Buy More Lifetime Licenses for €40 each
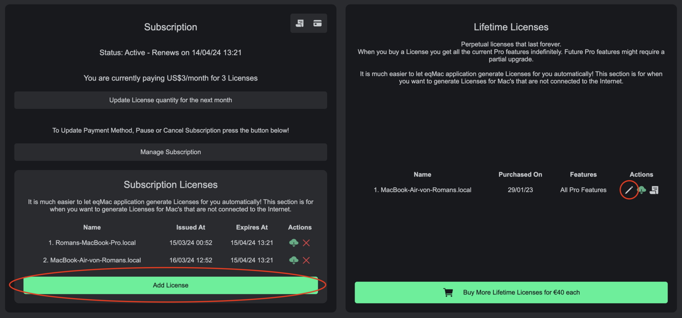This screenshot has width=682, height=318. click(511, 292)
